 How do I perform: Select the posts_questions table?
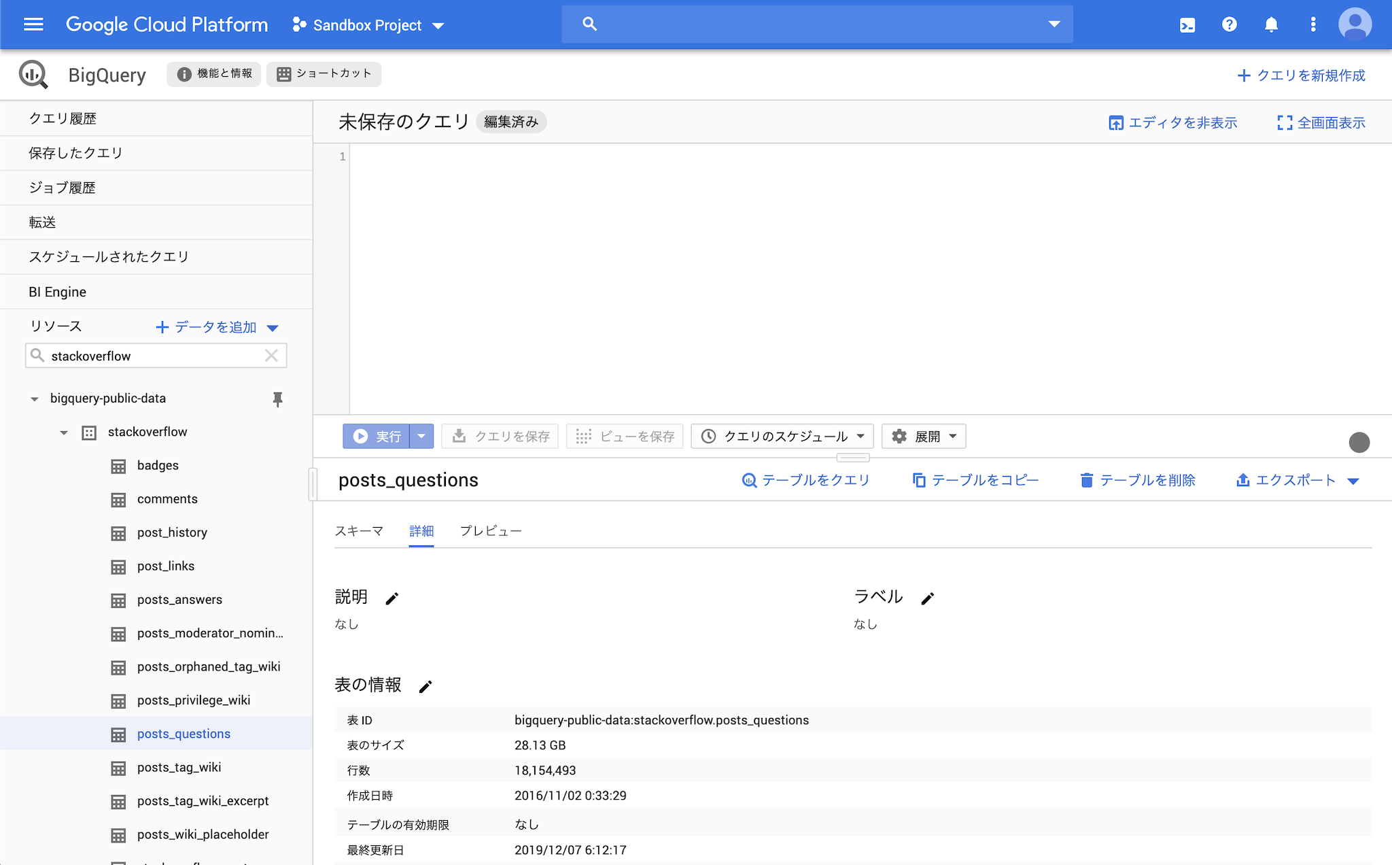pyautogui.click(x=156, y=734)
